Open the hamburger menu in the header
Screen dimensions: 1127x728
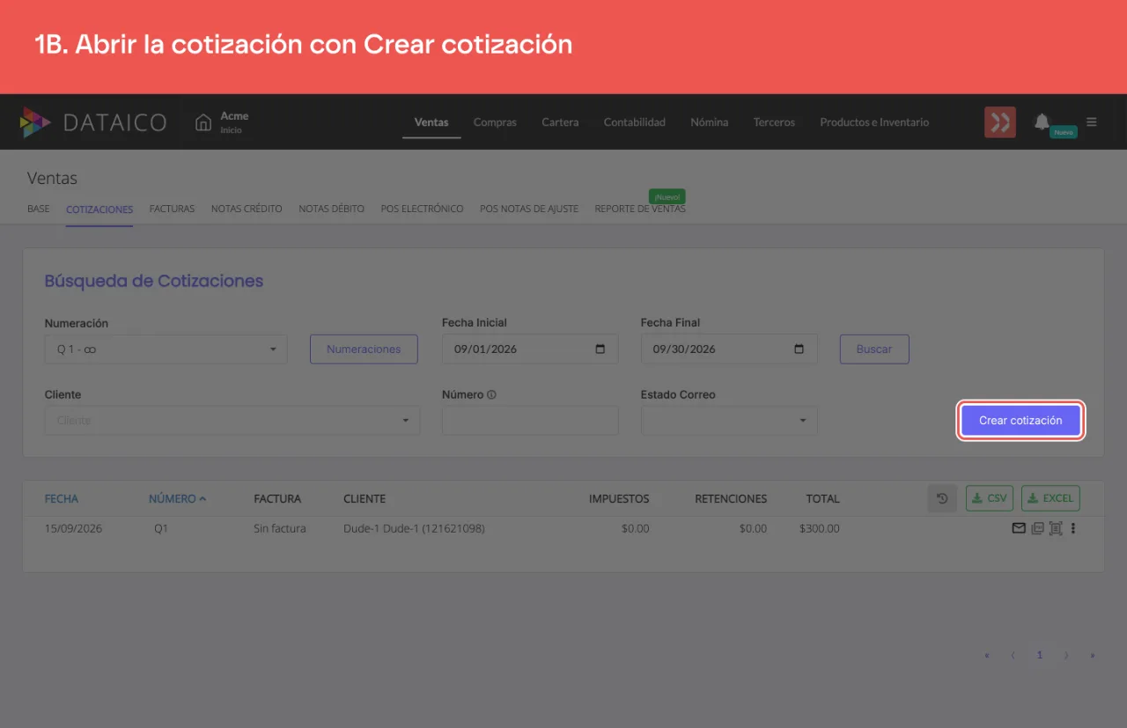point(1092,122)
